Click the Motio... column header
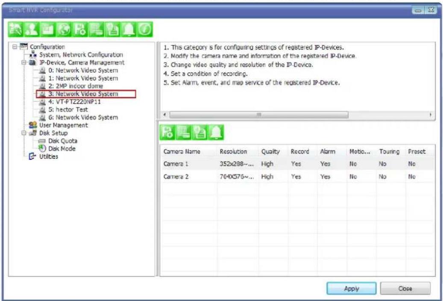Image resolution: width=443 pixels, height=301 pixels. click(361, 152)
